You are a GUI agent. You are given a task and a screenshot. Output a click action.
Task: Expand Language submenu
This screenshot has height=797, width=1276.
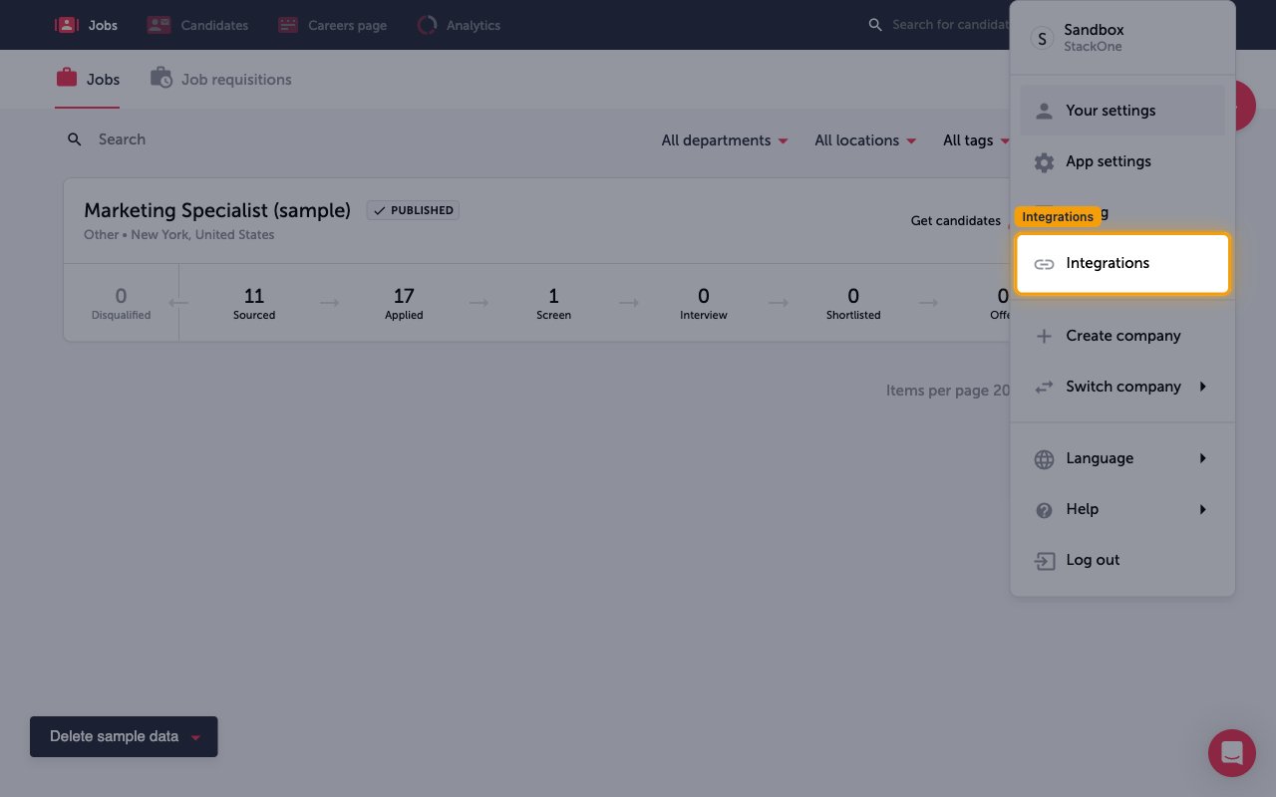click(1121, 458)
